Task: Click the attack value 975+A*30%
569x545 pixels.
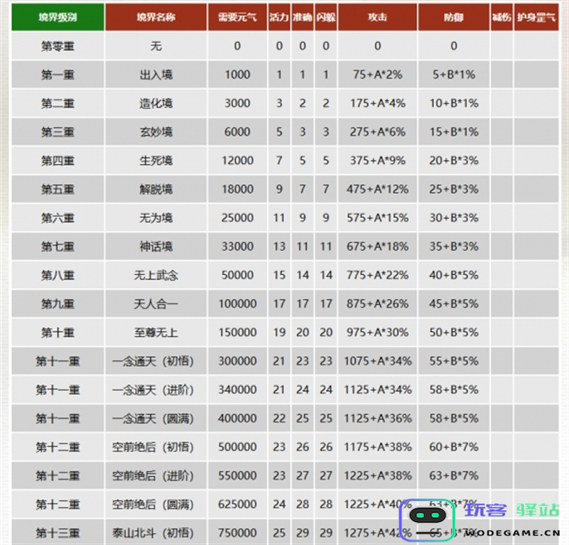Action: pyautogui.click(x=377, y=332)
